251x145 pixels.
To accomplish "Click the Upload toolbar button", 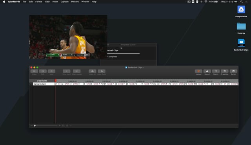I will (x=198, y=71).
